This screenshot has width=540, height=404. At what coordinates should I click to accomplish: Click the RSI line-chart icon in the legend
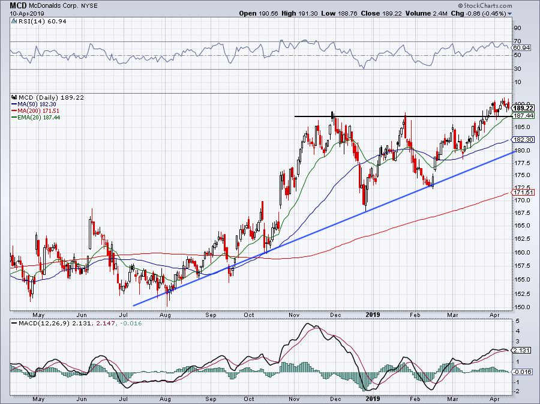(x=14, y=22)
